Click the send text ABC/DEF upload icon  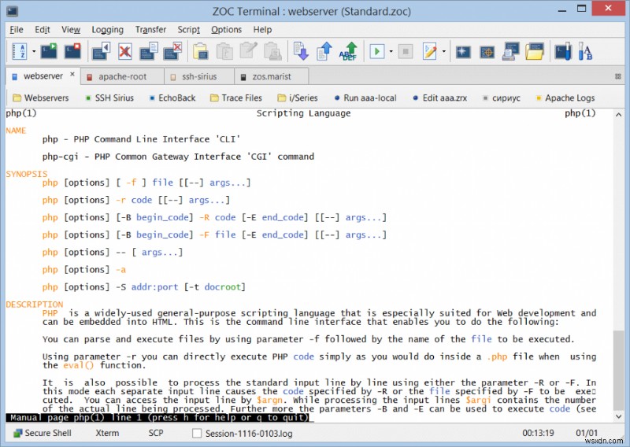click(348, 52)
